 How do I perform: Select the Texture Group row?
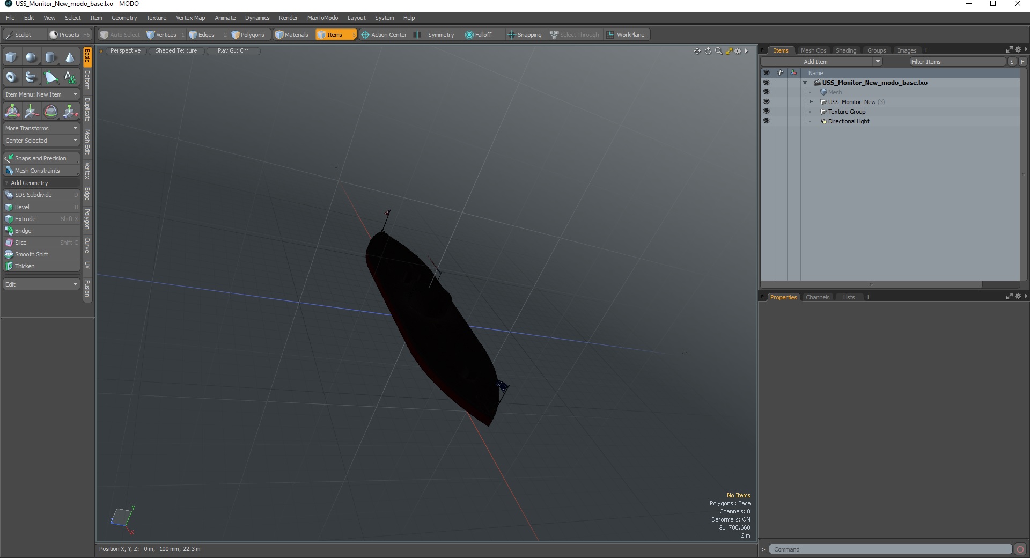pyautogui.click(x=910, y=112)
